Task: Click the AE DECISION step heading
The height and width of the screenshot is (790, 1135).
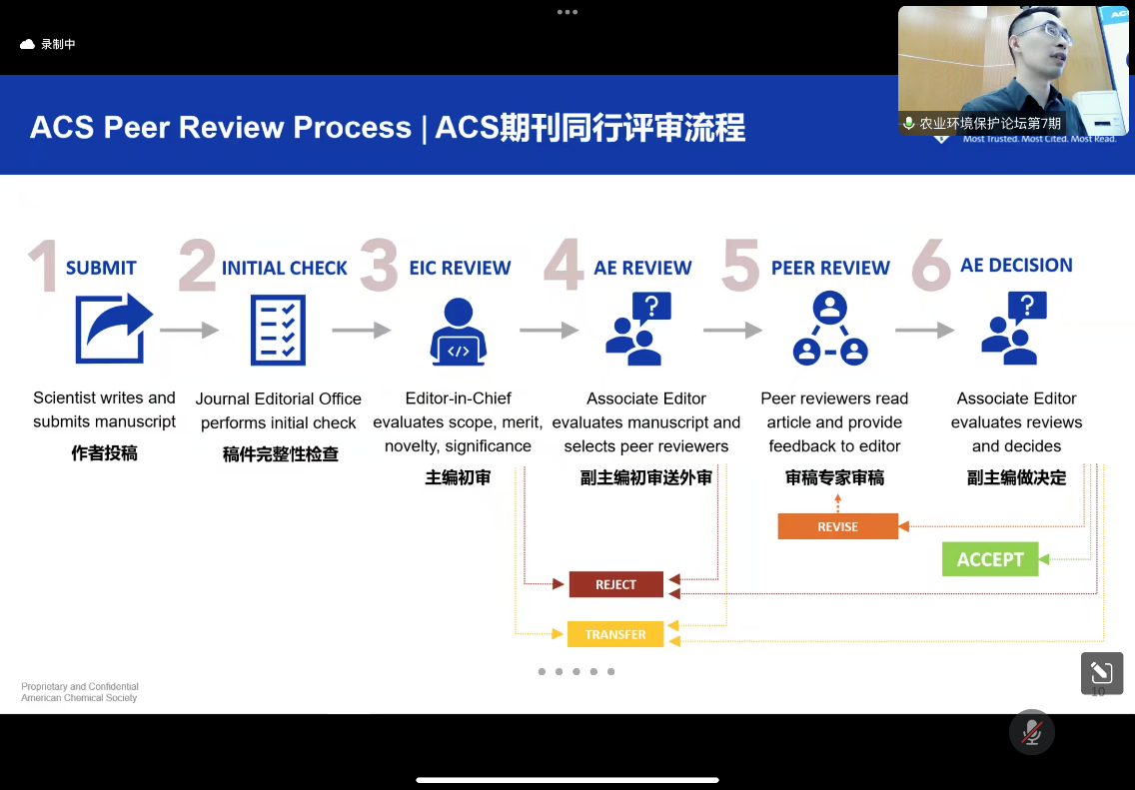Action: tap(1016, 265)
